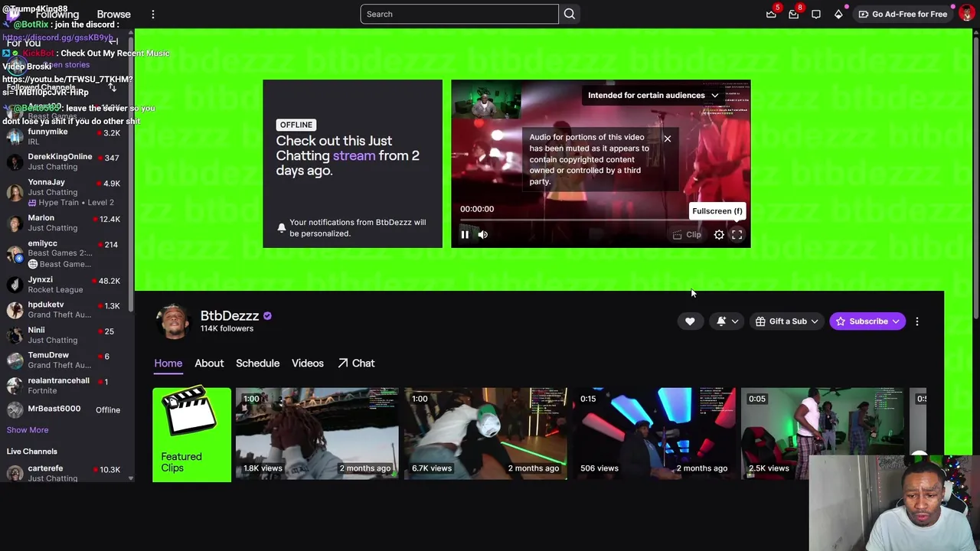Click realantrancehall avatar in sidebar

pos(15,385)
